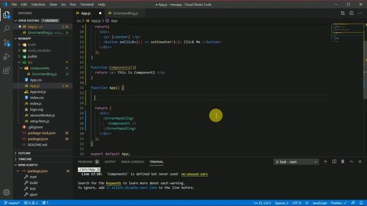Click the editor minimap overview
367x206 pixels.
coord(348,33)
